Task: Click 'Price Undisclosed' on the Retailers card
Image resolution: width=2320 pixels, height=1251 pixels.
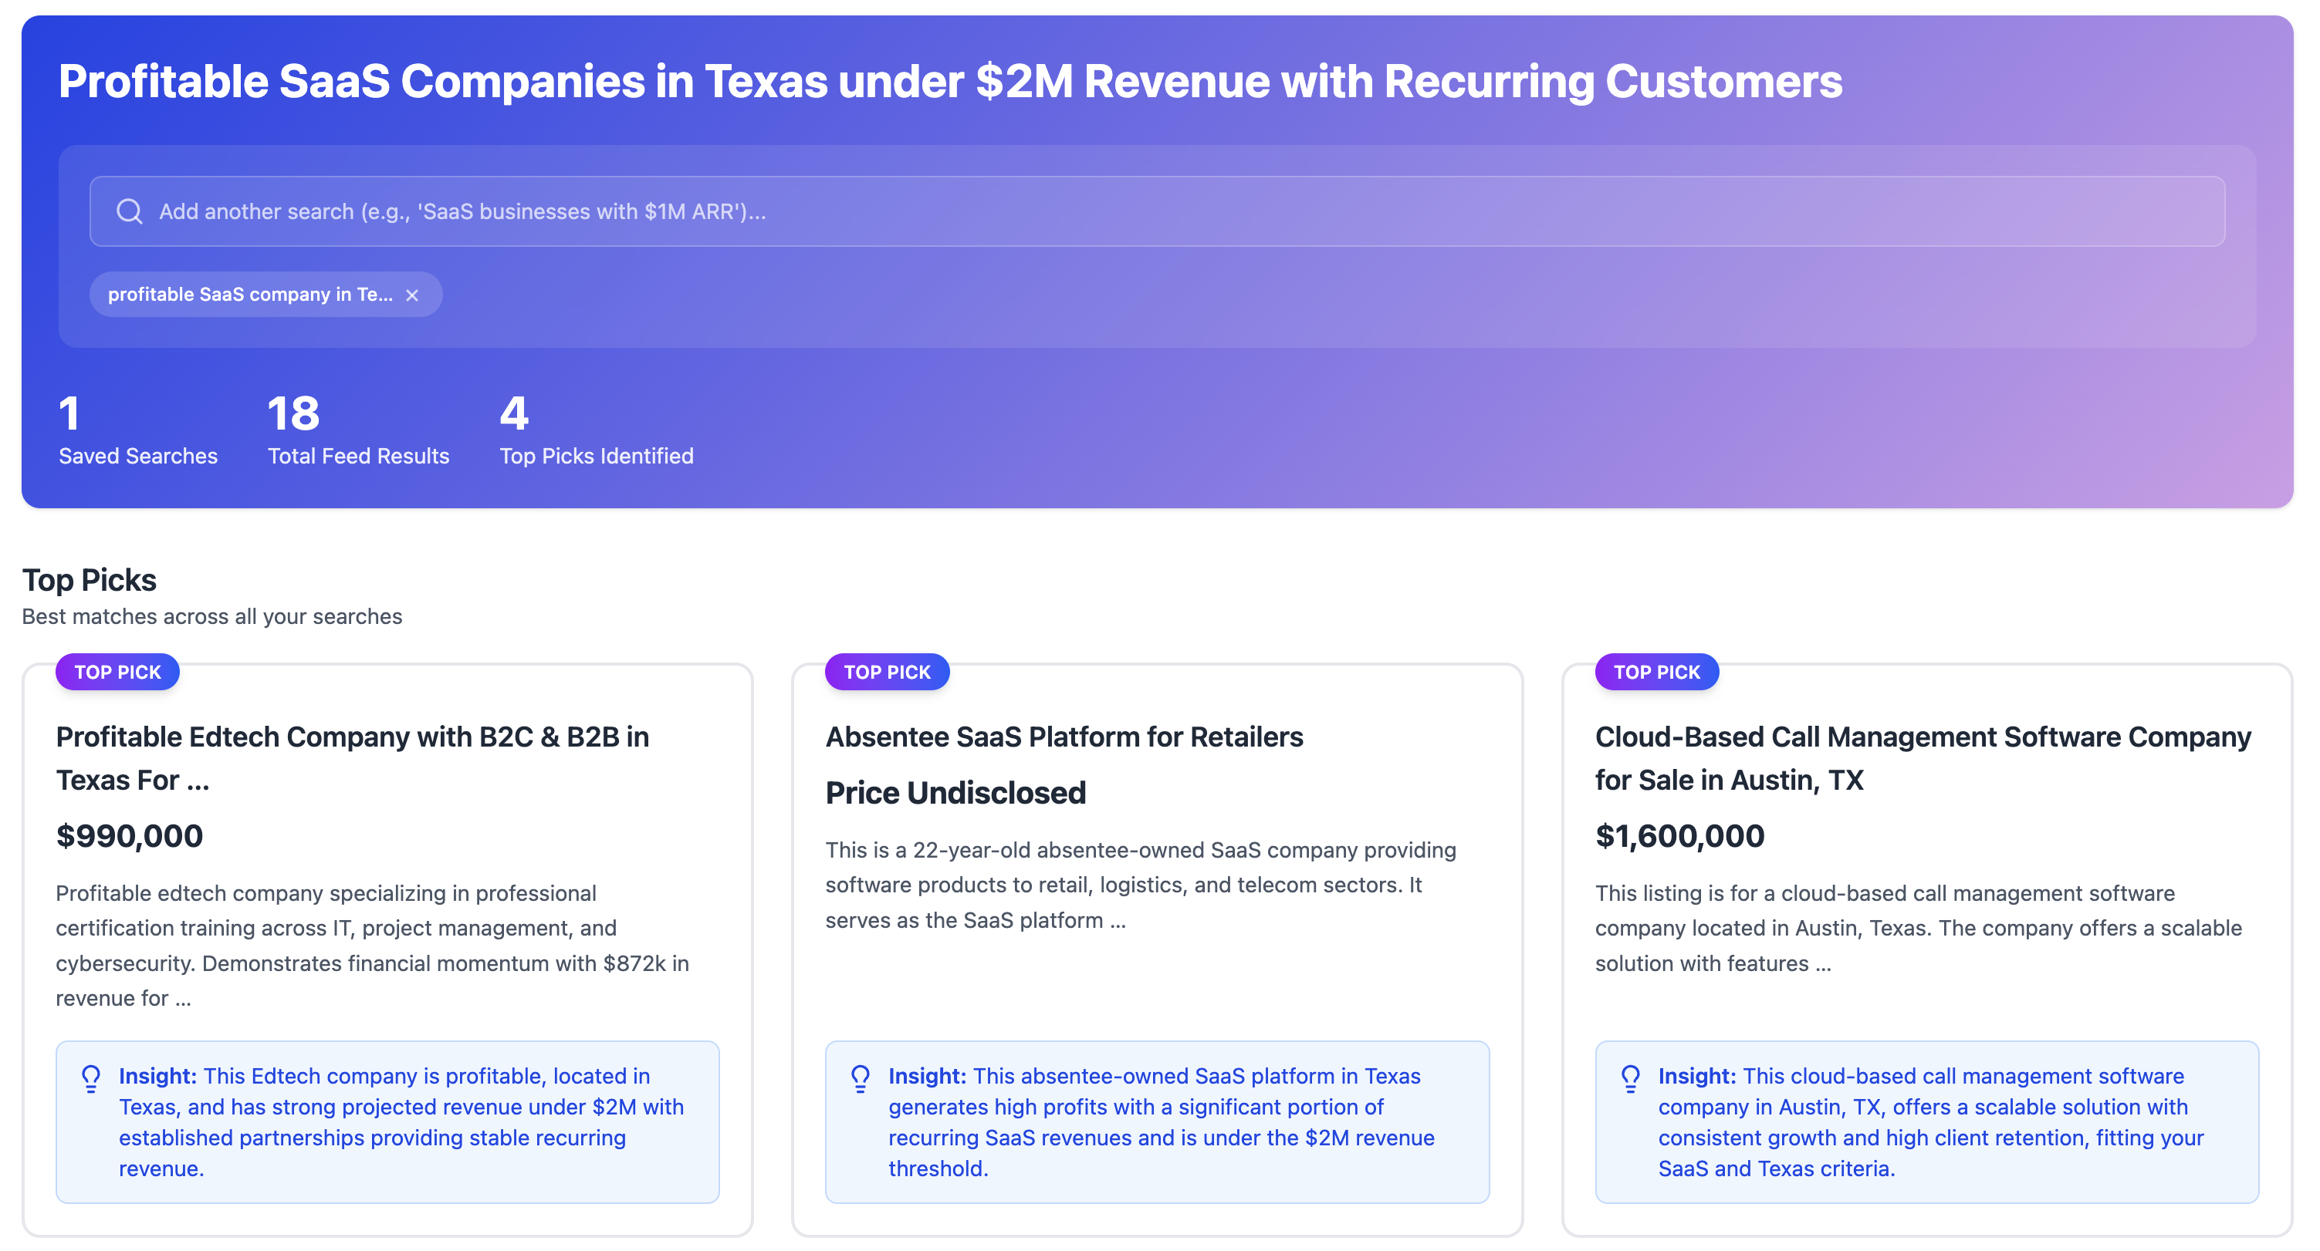Action: (955, 793)
